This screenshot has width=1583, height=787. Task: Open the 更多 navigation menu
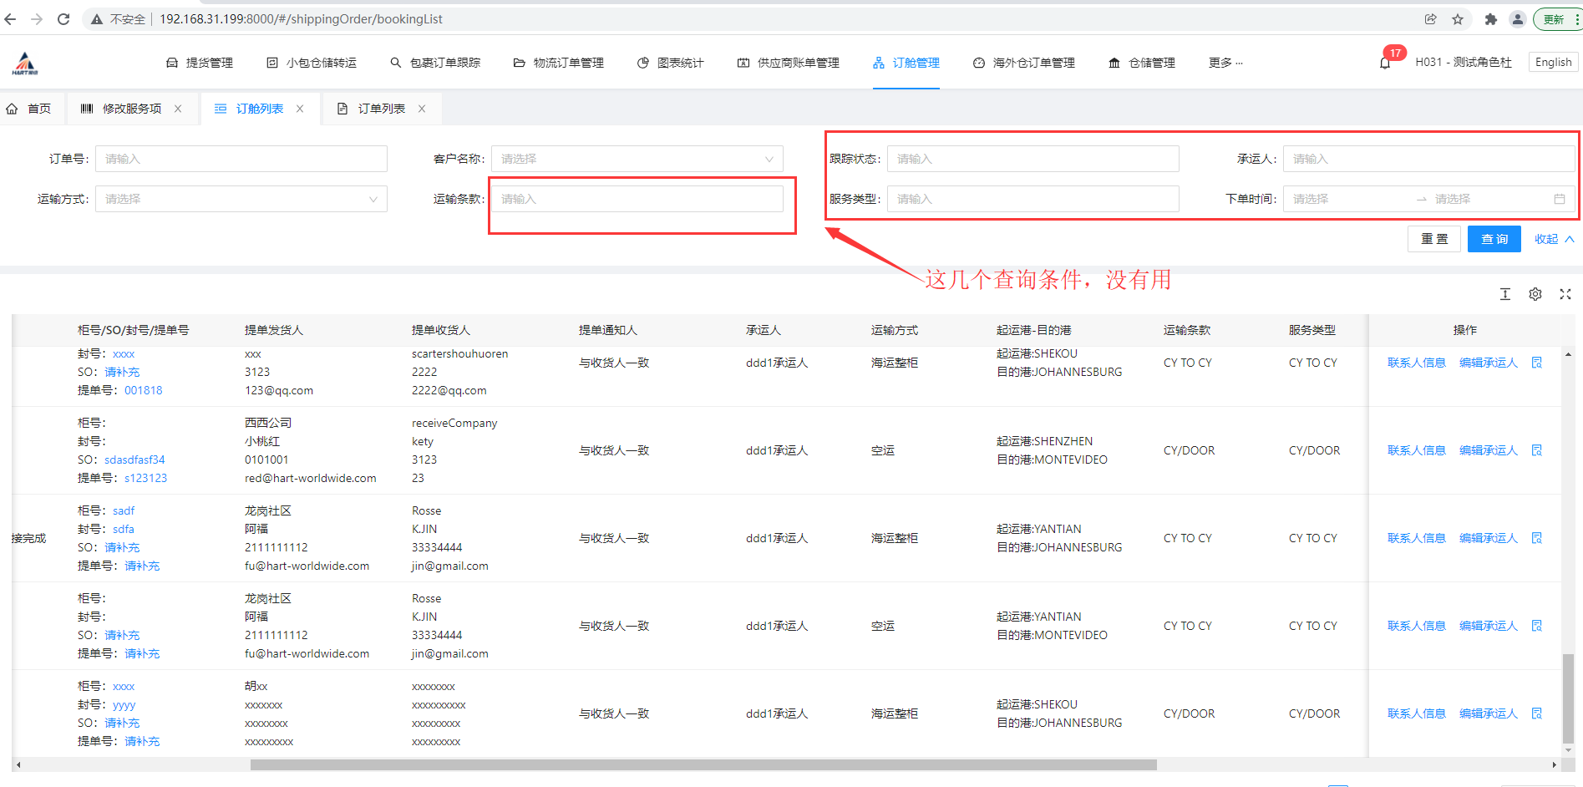pyautogui.click(x=1225, y=63)
